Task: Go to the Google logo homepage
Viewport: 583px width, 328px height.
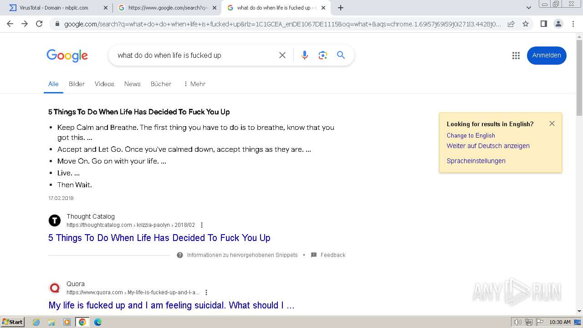Action: click(67, 56)
